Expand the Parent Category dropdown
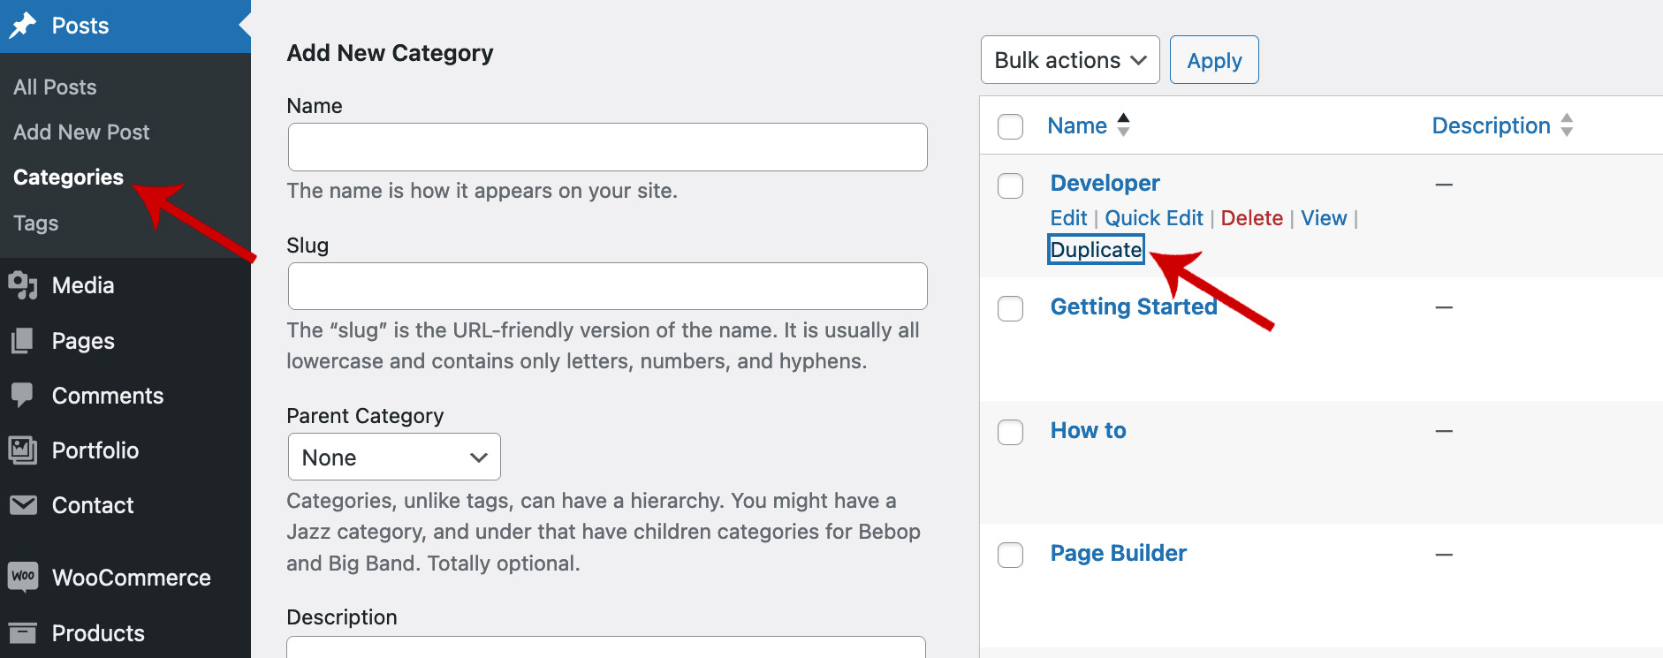 (x=394, y=457)
